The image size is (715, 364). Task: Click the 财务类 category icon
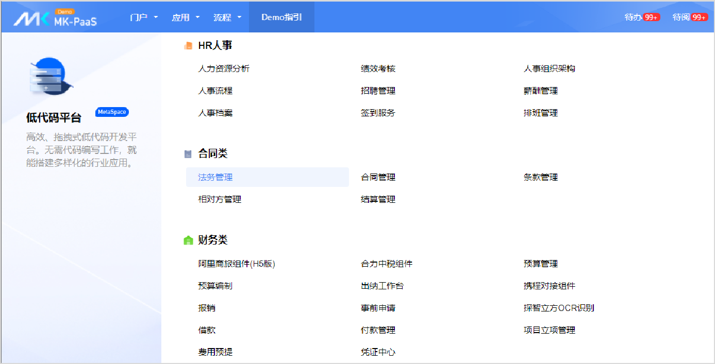click(188, 240)
